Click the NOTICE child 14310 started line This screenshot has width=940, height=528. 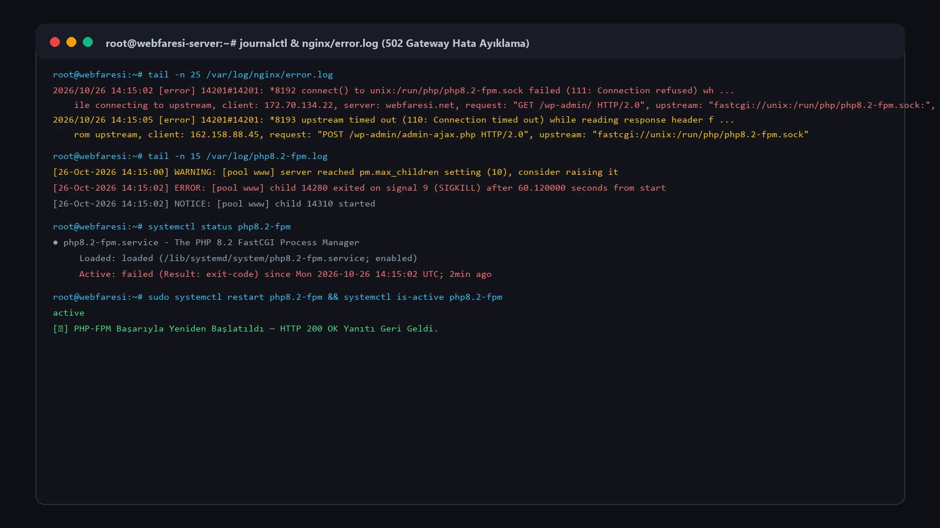point(214,204)
